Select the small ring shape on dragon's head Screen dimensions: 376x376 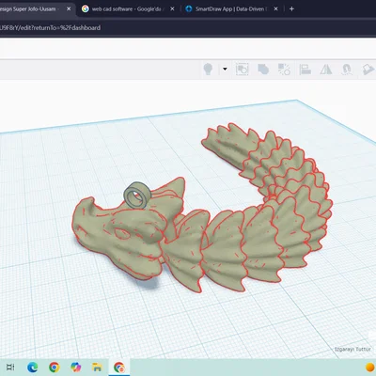137,196
